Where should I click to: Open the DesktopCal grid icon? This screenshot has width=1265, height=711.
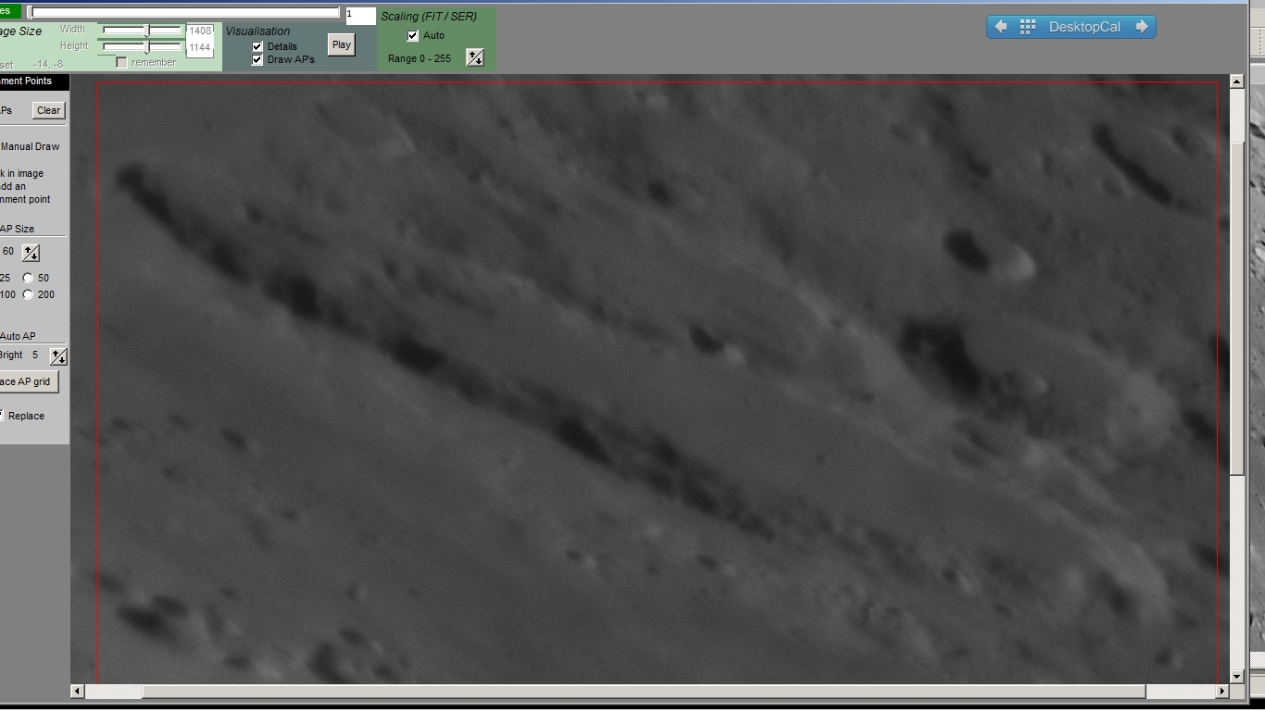1028,27
